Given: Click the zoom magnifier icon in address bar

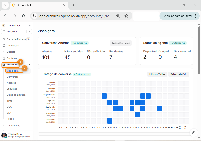Looking at the screenshot, I should click(118, 16).
